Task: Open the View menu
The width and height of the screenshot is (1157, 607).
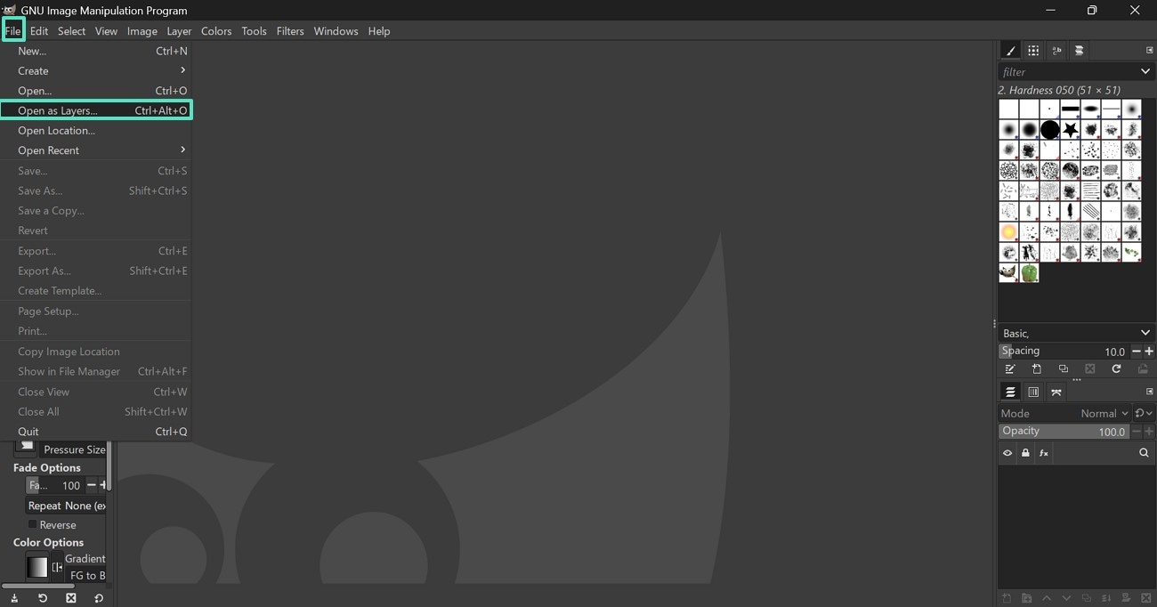Action: tap(106, 30)
